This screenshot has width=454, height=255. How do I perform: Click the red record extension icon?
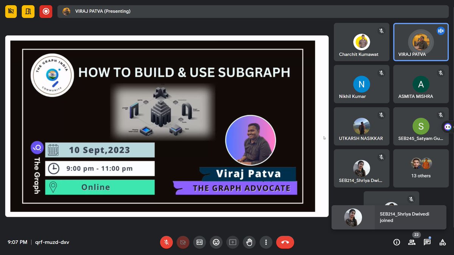tap(46, 11)
